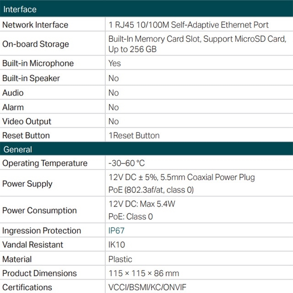Click the Yes value for microphone

click(x=114, y=63)
